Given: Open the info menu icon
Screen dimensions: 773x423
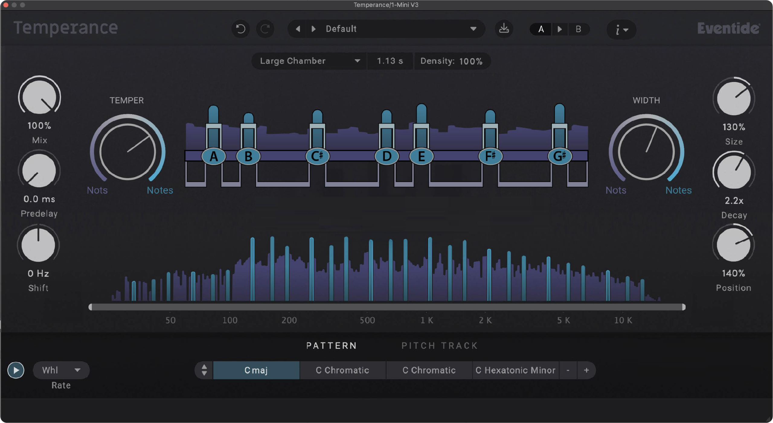Looking at the screenshot, I should click(x=621, y=30).
